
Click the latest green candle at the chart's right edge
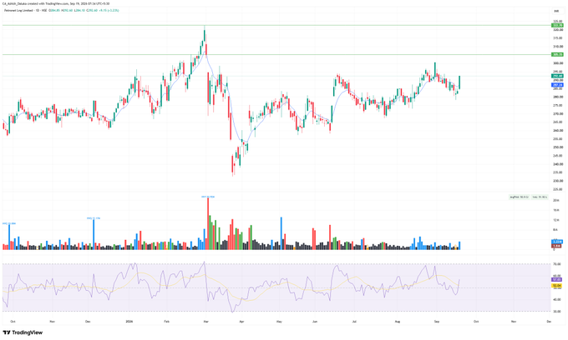click(459, 82)
